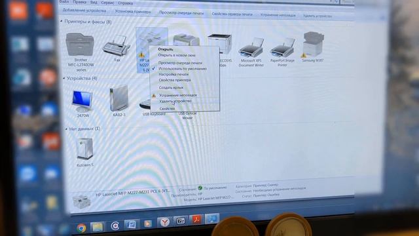Open 7-Zip from the taskbar

(x=181, y=221)
